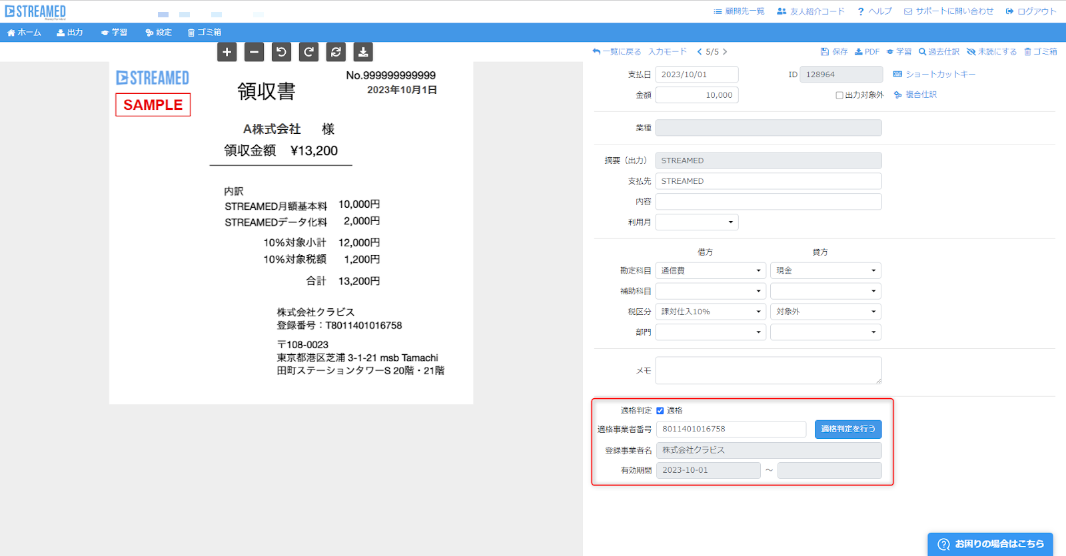Open お困りの場合はこちら help widget
1066x556 pixels.
click(x=991, y=544)
